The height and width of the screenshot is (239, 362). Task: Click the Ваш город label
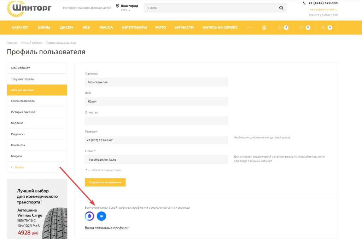tap(129, 6)
